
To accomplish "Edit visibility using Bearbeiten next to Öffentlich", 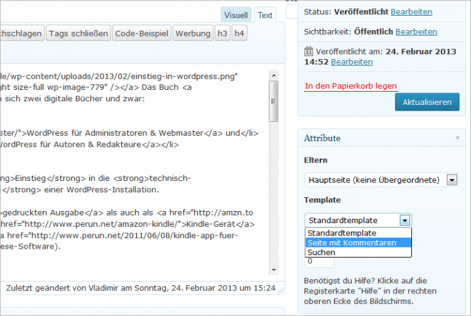I will point(416,31).
